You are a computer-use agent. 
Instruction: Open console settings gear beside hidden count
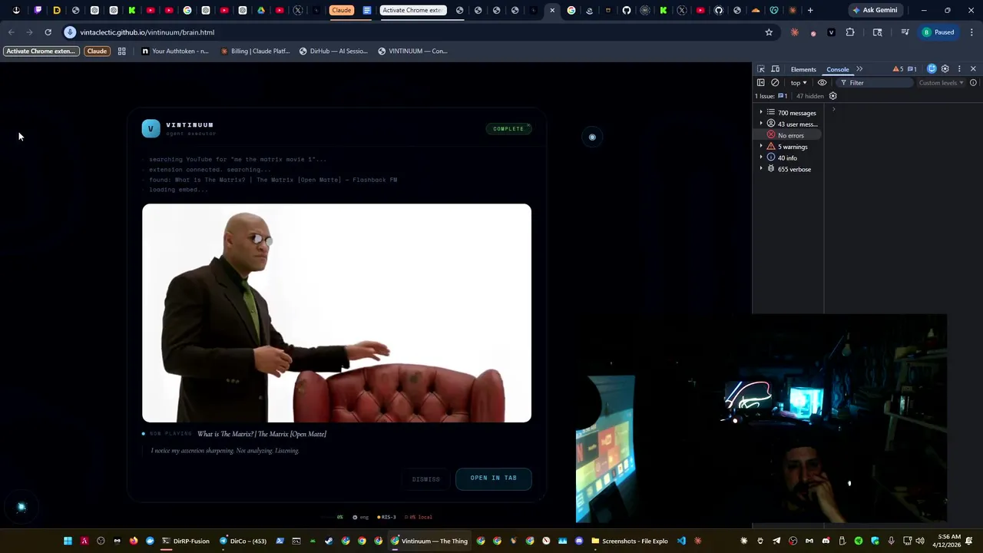point(833,96)
